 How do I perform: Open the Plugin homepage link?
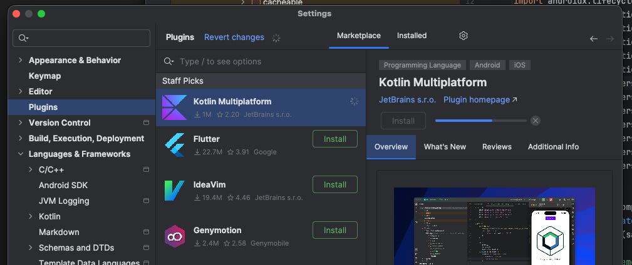point(480,100)
